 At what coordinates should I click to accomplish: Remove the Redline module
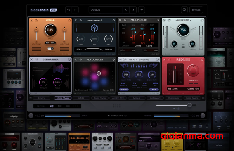coord(164,59)
